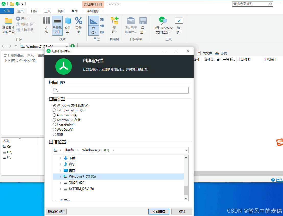Click the 取消 button in dialog
This screenshot has width=283, height=216.
[182, 211]
